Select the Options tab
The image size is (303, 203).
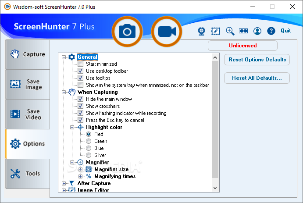28,144
